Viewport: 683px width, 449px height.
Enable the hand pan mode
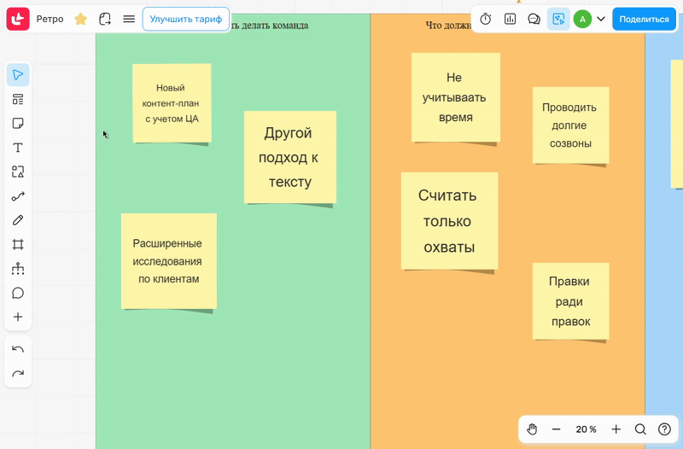(x=532, y=429)
